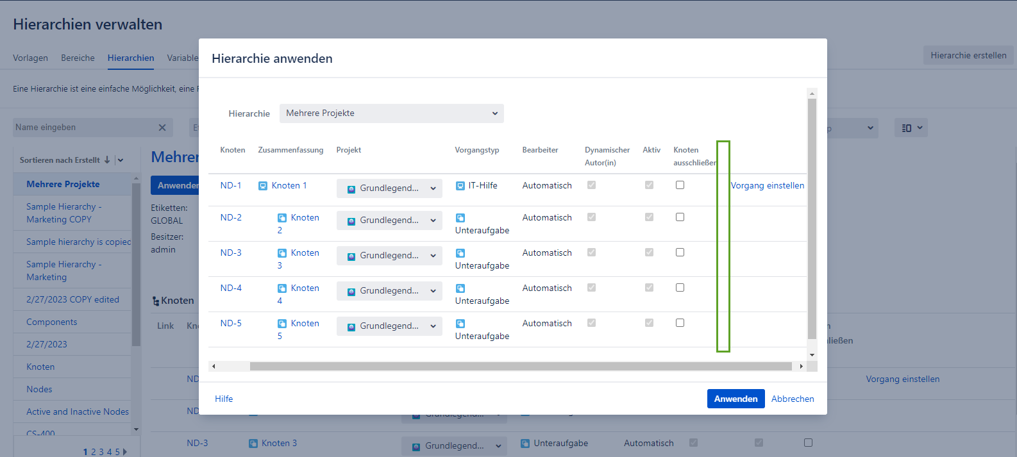Screen dimensions: 1017x457
Task: Click the Abbrechen link
Action: [793, 399]
